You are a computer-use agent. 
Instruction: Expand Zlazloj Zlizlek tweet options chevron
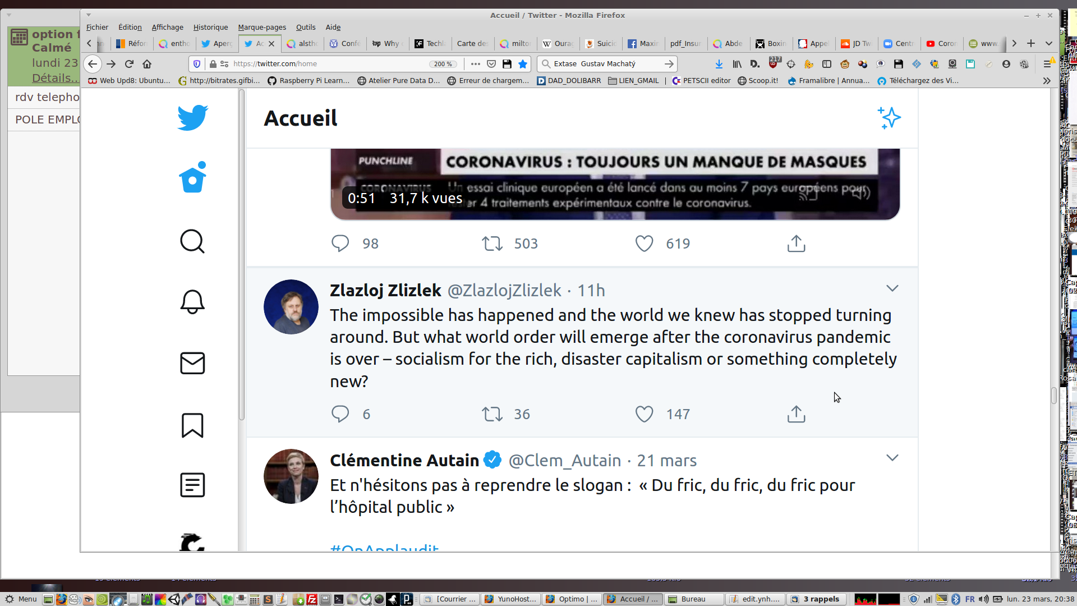(x=892, y=288)
